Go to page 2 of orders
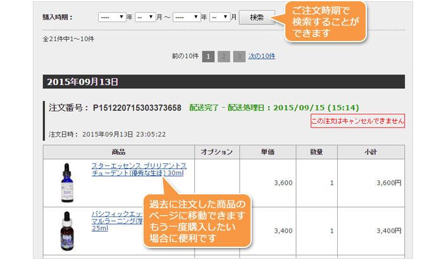Screen dimensions: 446x260 coord(223,56)
